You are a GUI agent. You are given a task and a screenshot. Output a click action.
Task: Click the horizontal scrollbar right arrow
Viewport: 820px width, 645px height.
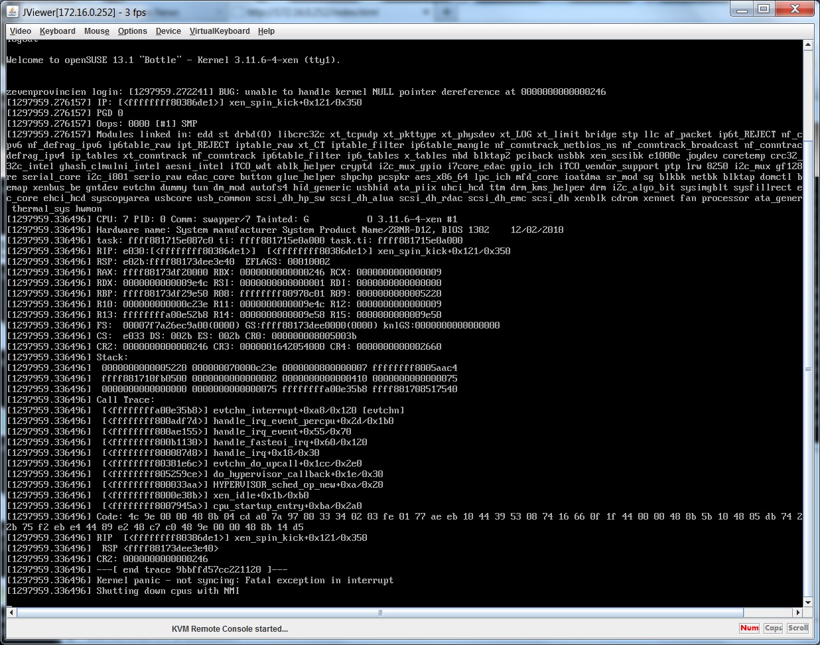click(797, 612)
